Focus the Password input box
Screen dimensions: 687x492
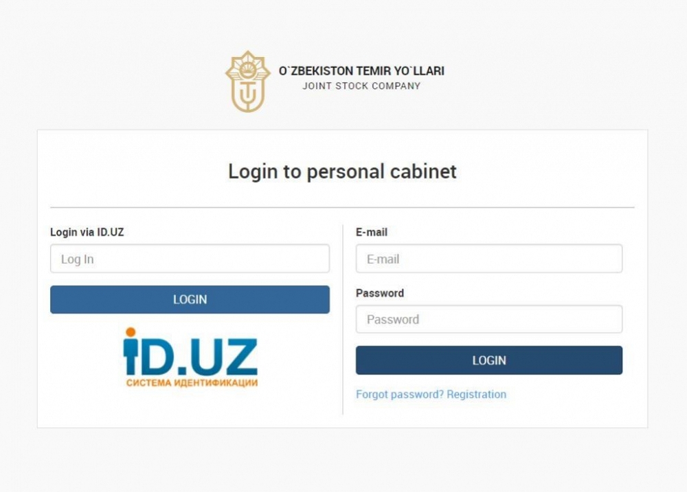pos(489,319)
